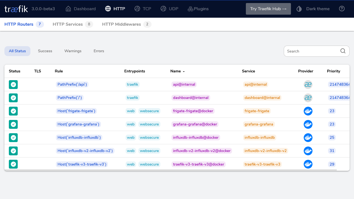Click the search magnifier icon
The image size is (354, 199).
tap(343, 51)
